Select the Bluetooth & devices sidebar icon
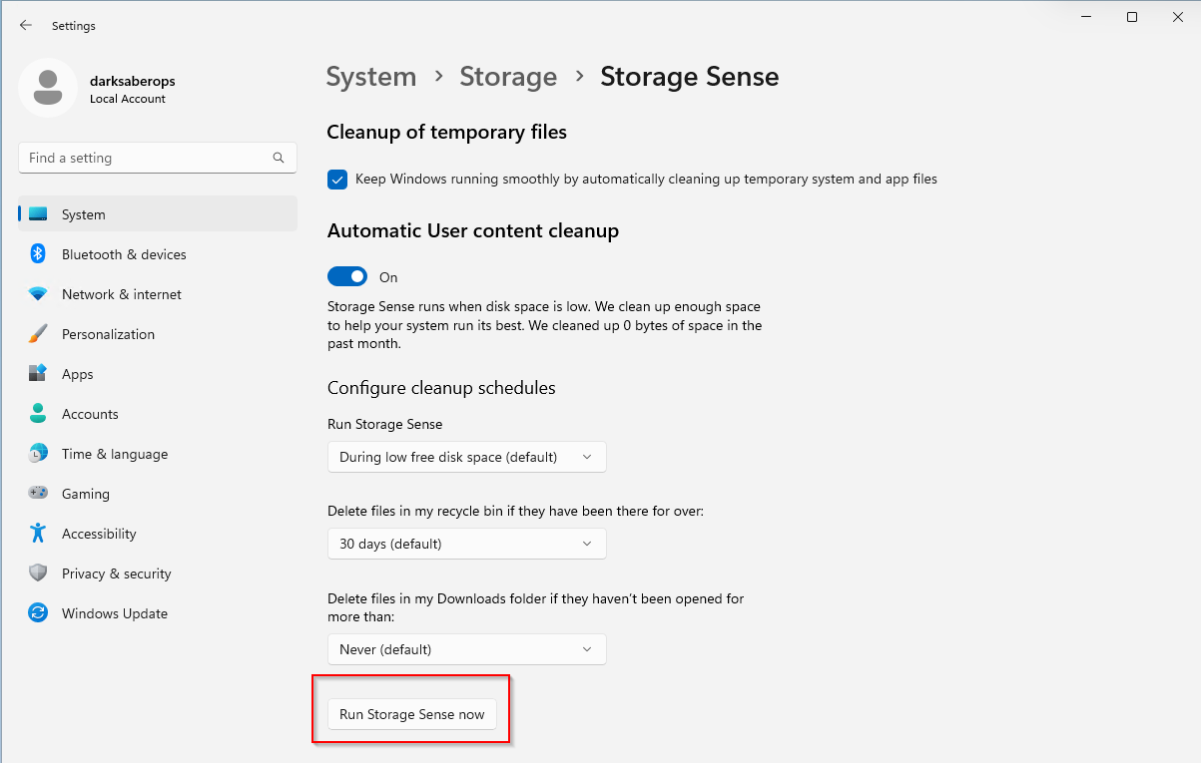Viewport: 1201px width, 763px height. [37, 254]
